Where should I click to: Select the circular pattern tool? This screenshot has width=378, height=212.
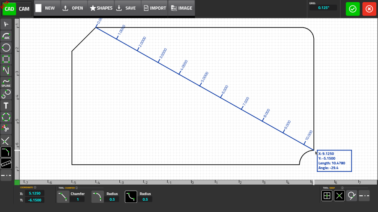[x=6, y=117]
